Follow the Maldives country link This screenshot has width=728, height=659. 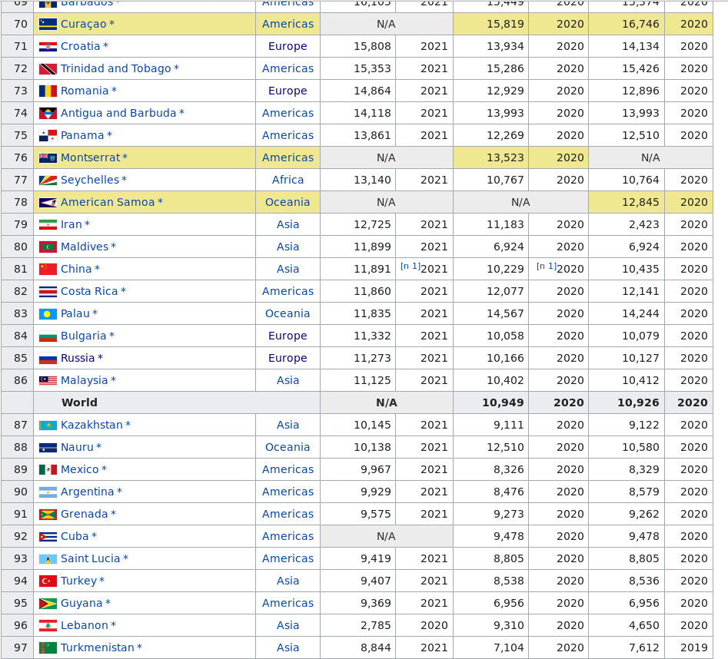85,247
